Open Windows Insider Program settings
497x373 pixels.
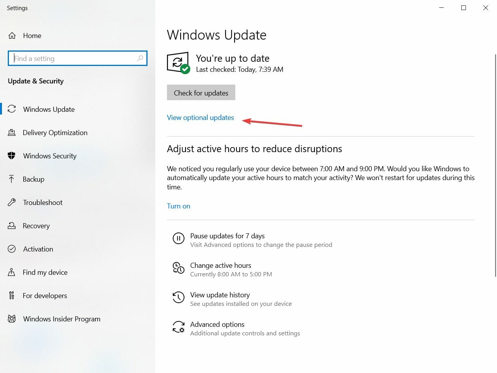point(62,319)
